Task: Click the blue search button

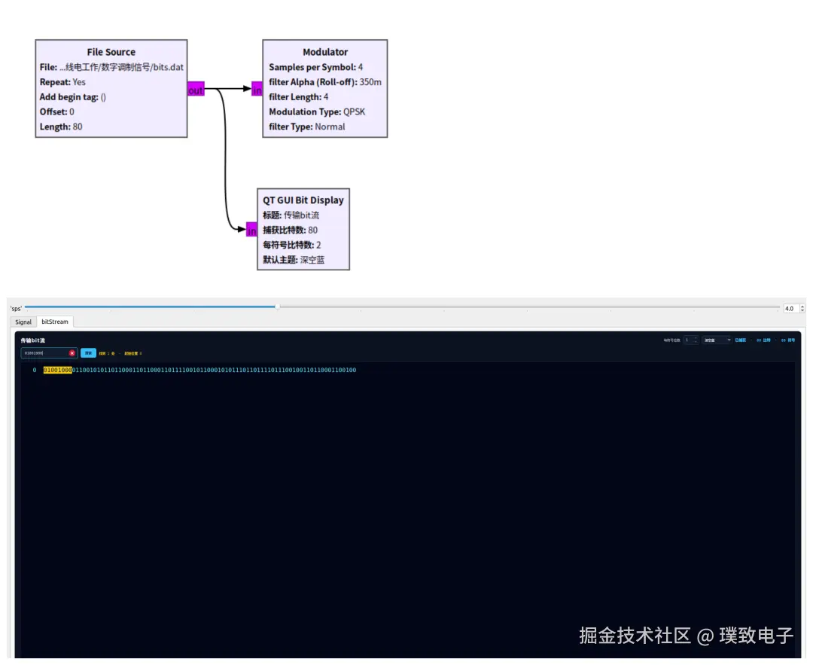Action: pyautogui.click(x=88, y=353)
